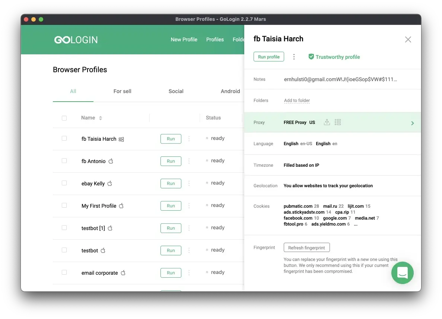Run the email corporate profile
This screenshot has width=442, height=319.
point(171,273)
